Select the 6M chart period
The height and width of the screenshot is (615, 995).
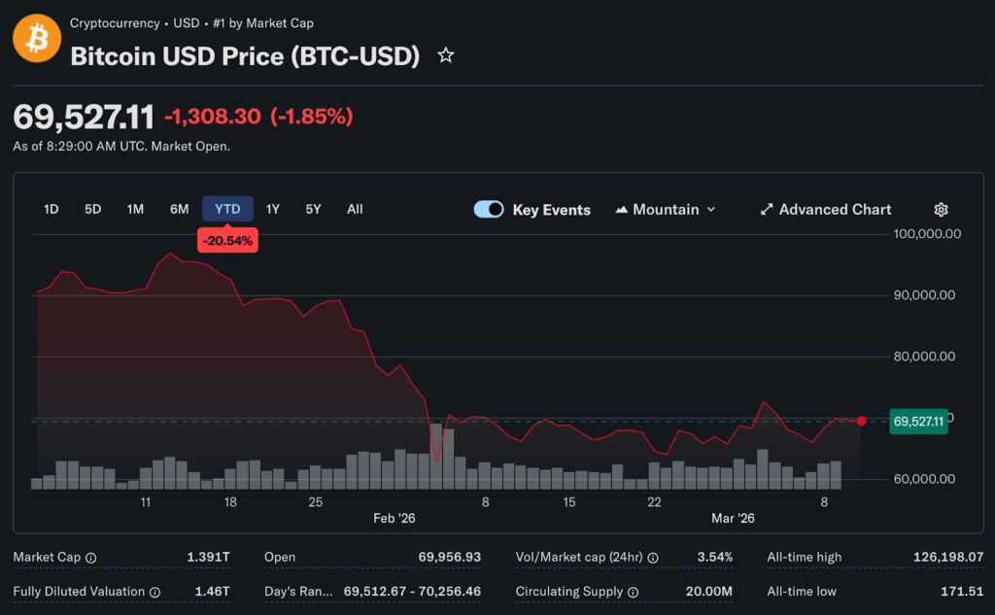pyautogui.click(x=179, y=209)
